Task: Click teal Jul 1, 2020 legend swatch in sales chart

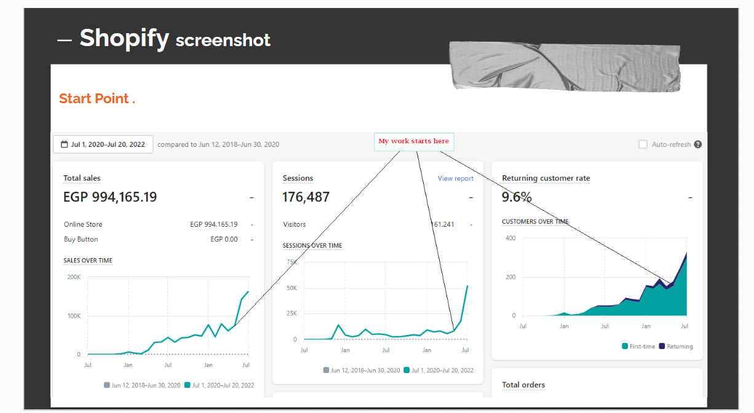Action: [x=188, y=385]
